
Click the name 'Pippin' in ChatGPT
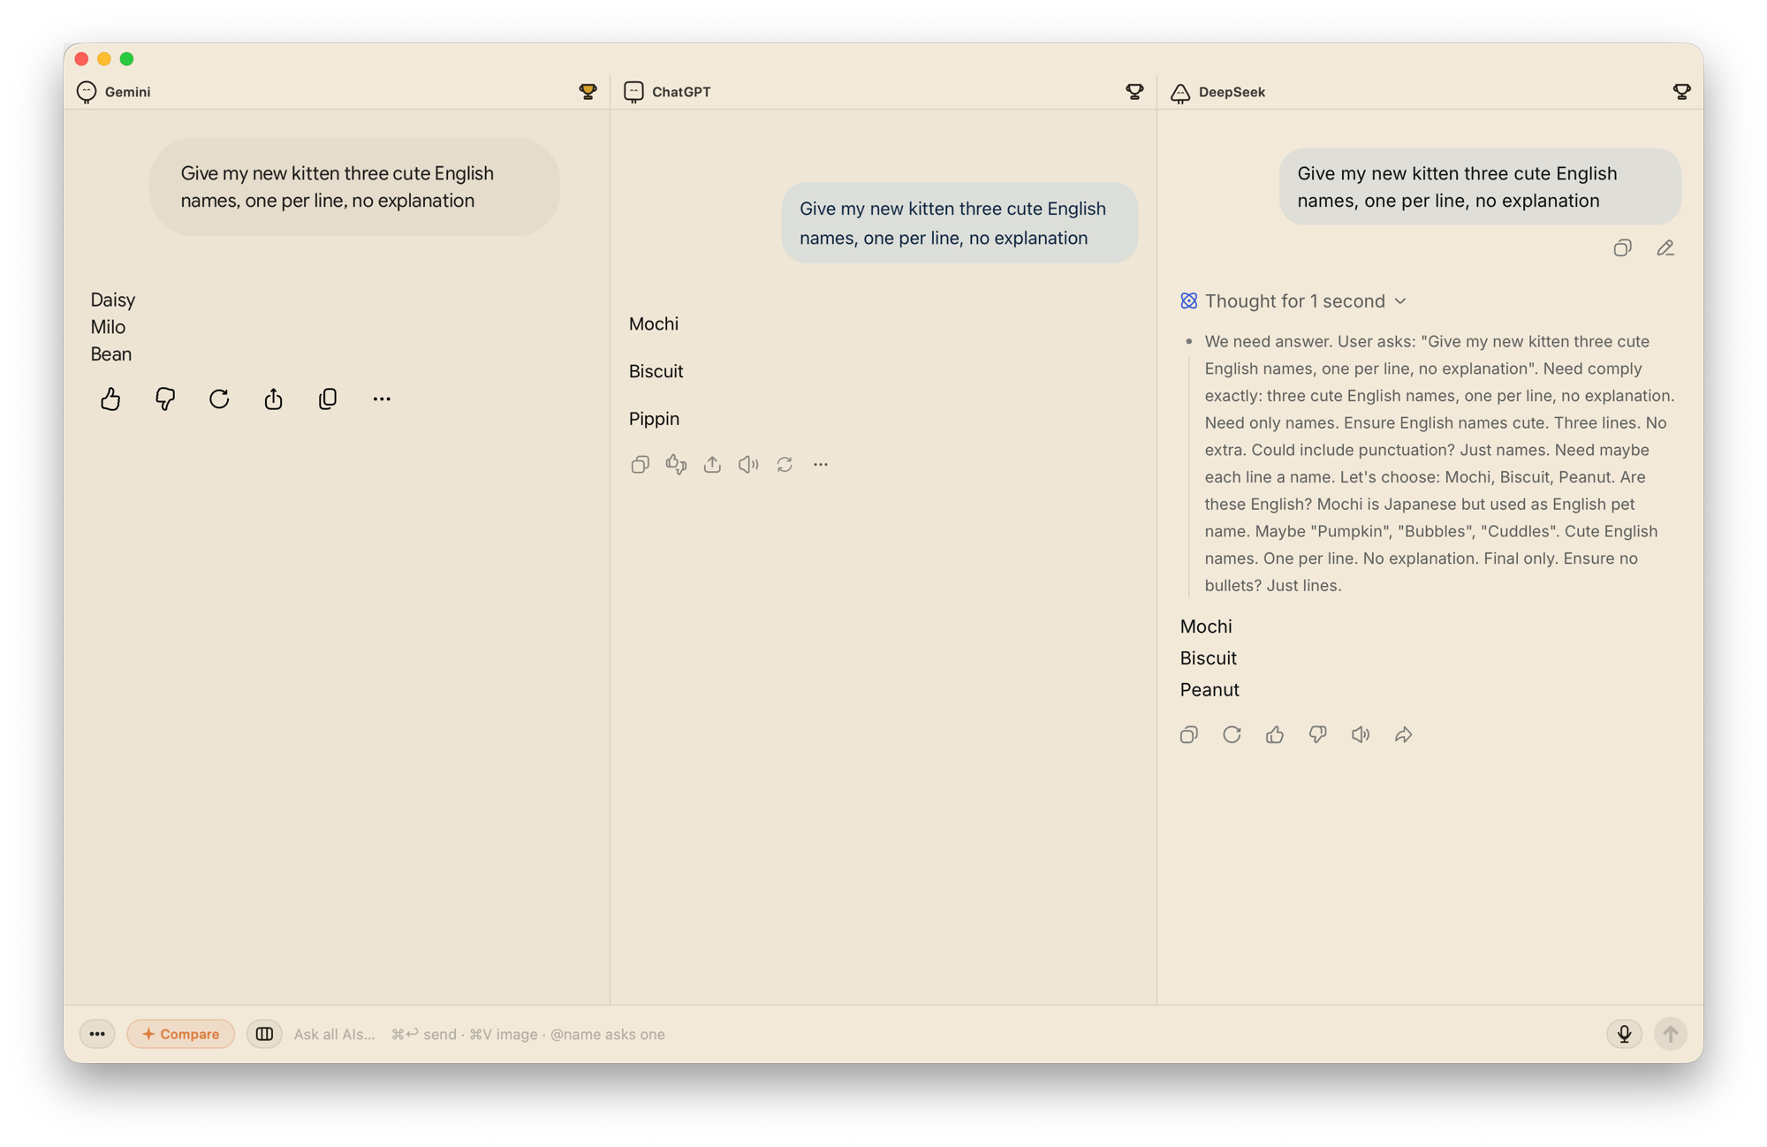[654, 419]
